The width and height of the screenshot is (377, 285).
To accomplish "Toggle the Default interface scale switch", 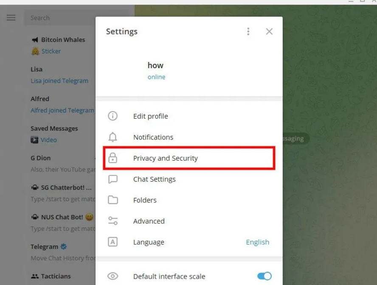I will click(264, 276).
